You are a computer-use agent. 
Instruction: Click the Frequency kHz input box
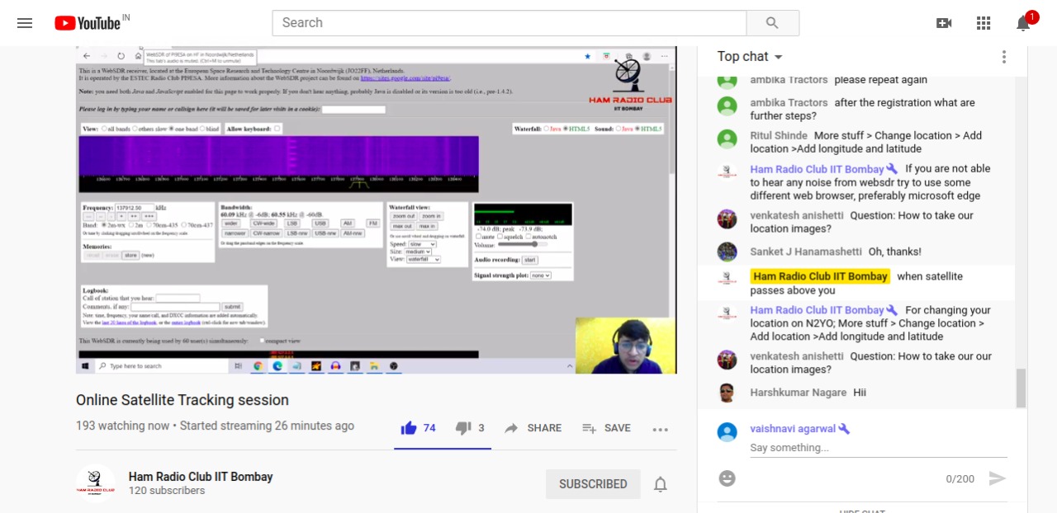pyautogui.click(x=135, y=208)
